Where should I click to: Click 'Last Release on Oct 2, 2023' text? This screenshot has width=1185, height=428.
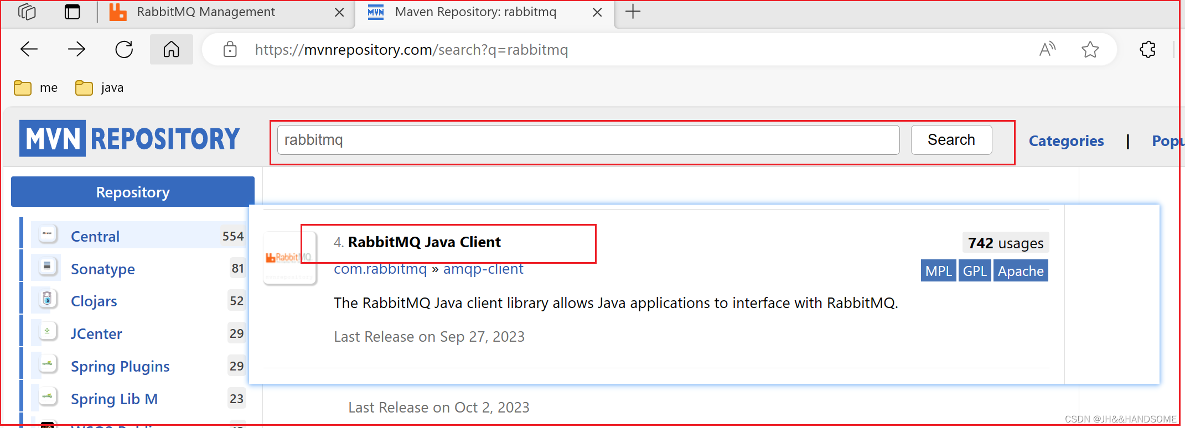coord(439,408)
